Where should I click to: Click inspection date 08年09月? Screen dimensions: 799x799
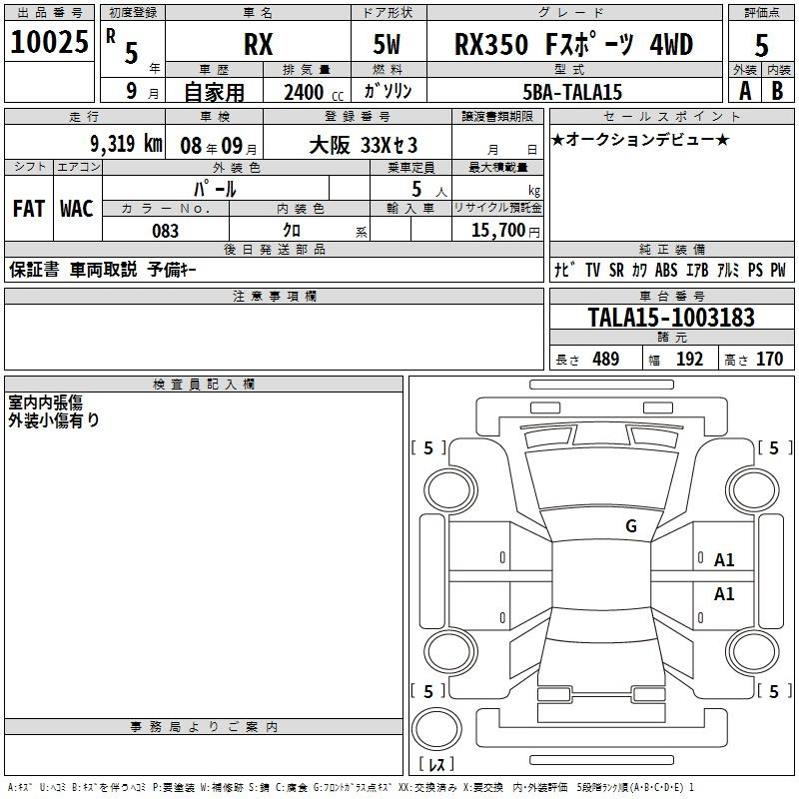click(219, 146)
